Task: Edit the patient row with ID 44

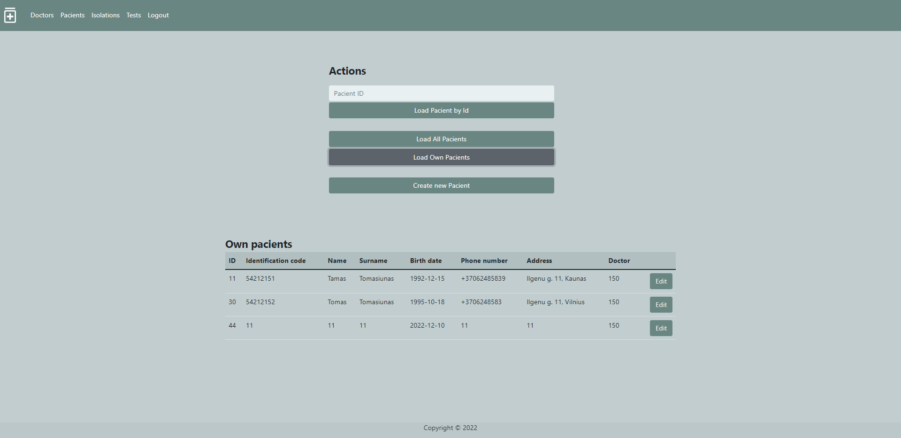Action: (660, 328)
